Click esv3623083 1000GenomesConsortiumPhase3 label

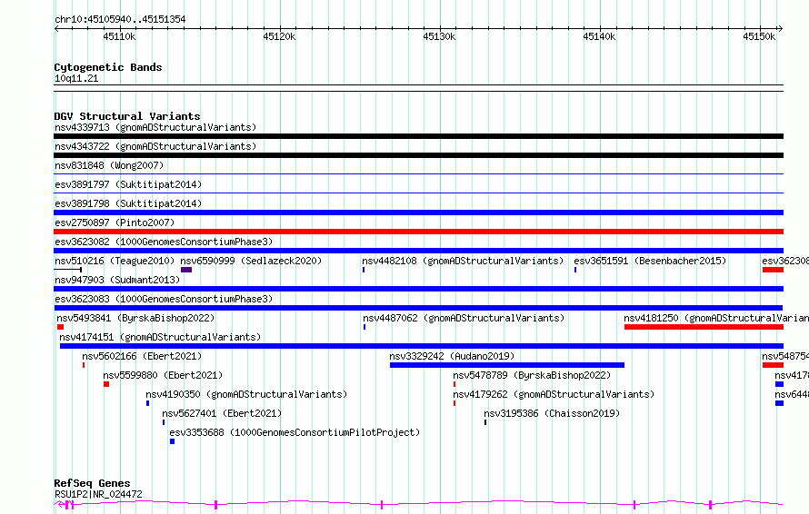pyautogui.click(x=164, y=299)
